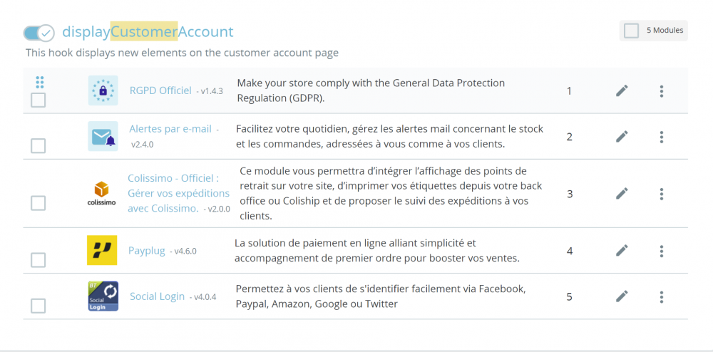Open the Social Login module link
This screenshot has width=713, height=352.
(157, 296)
